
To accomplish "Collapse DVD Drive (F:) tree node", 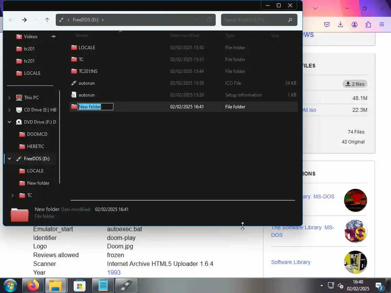I will (x=10, y=122).
